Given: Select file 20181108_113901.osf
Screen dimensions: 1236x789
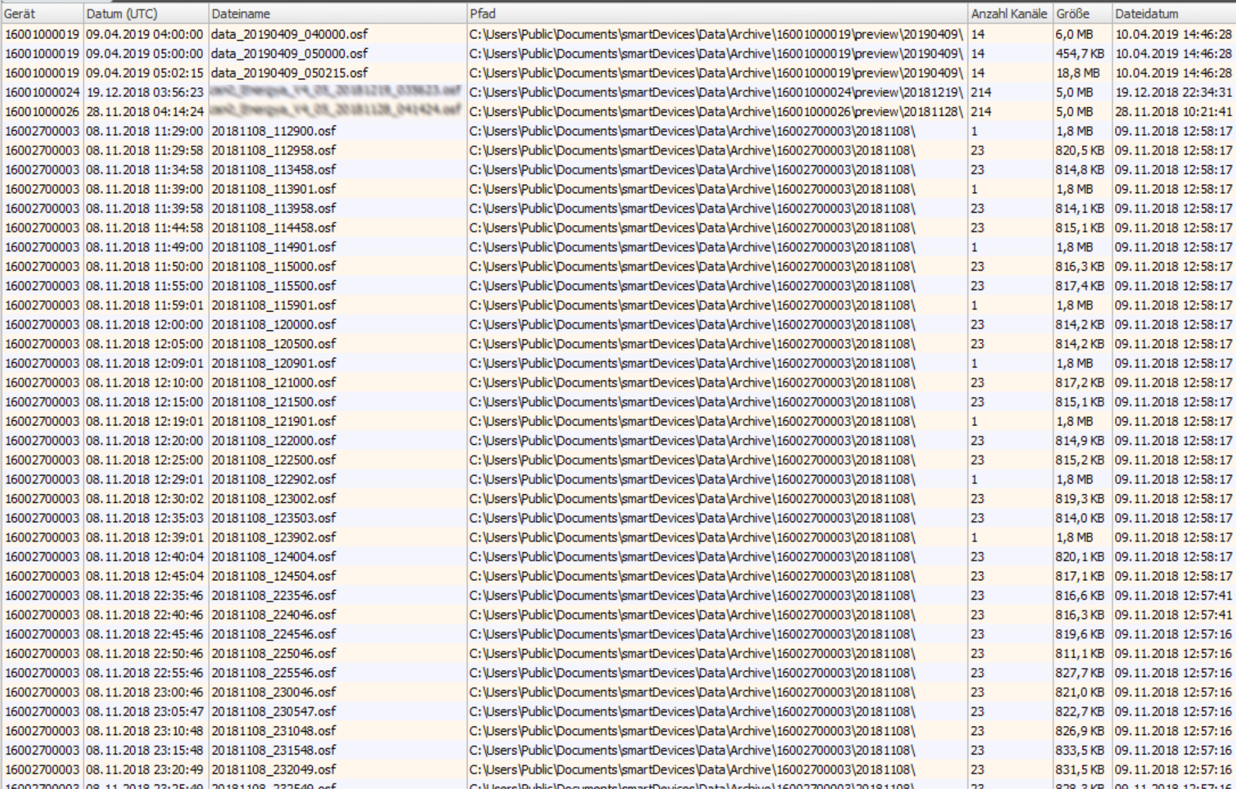Looking at the screenshot, I should pyautogui.click(x=274, y=189).
